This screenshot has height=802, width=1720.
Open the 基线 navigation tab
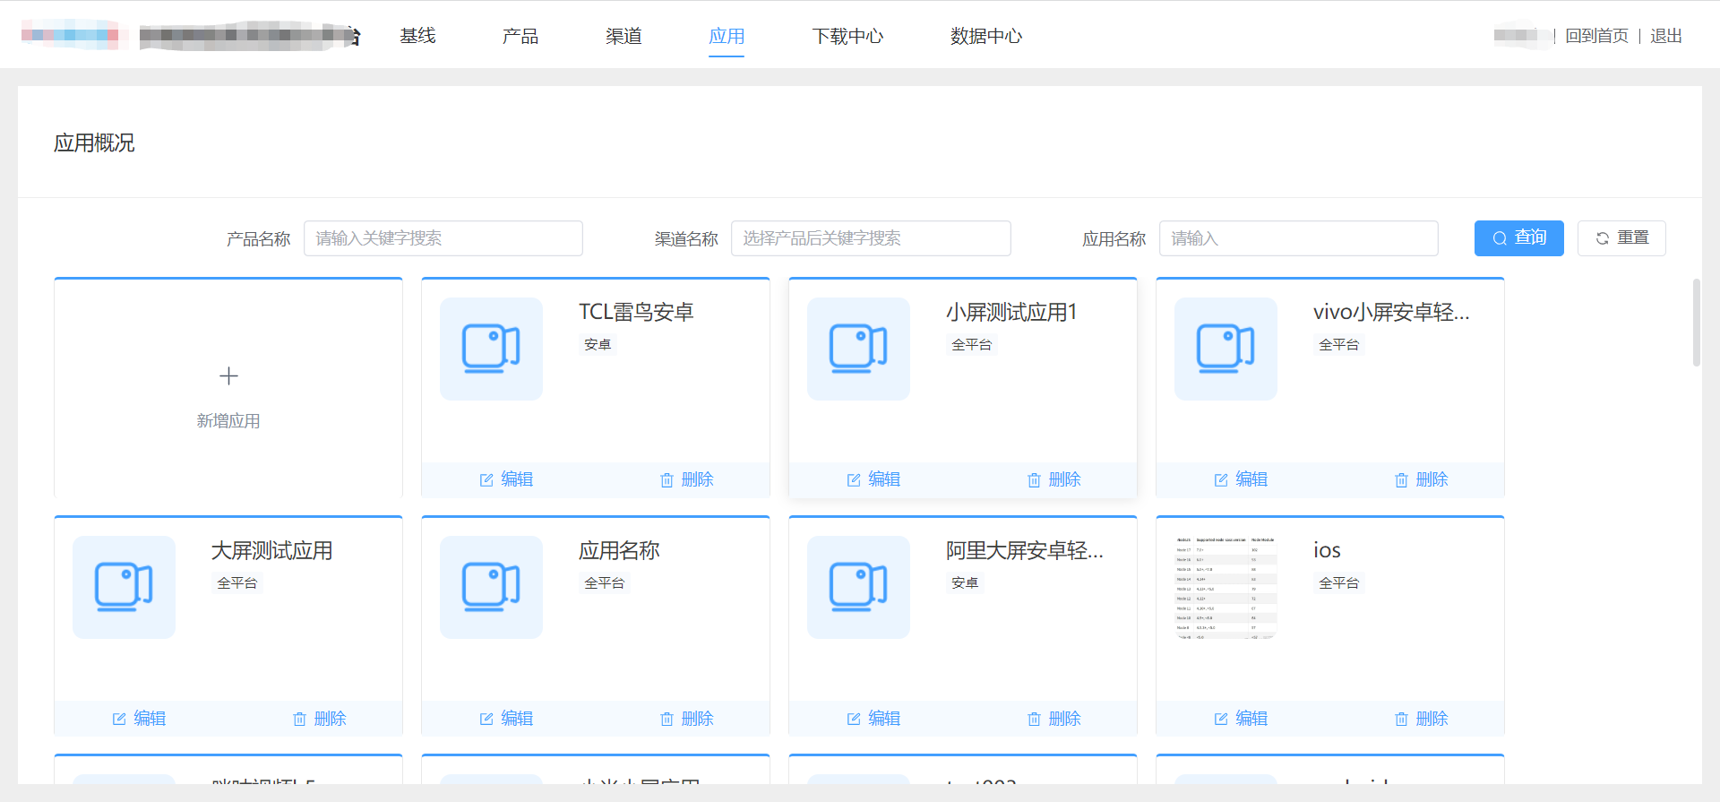coord(417,36)
